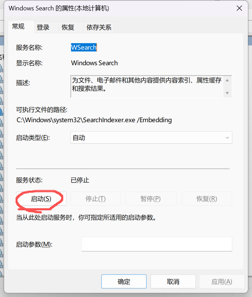Click the dropdown chevron for 启动类型
This screenshot has height=297, width=252.
[227, 138]
